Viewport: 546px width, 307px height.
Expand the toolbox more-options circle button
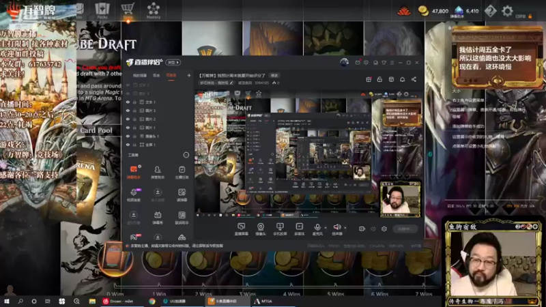coord(186,155)
